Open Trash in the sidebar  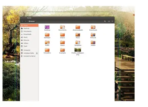click(x=29, y=46)
